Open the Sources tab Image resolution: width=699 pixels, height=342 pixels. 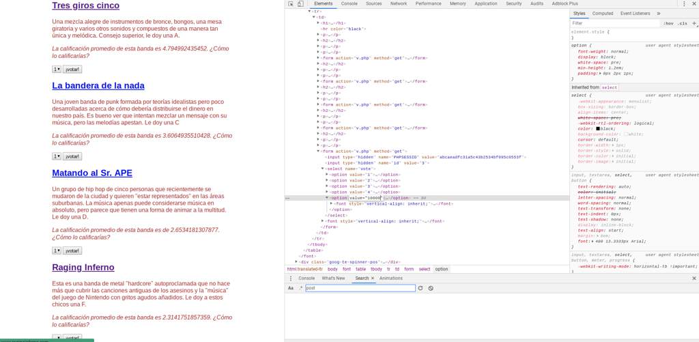pyautogui.click(x=373, y=3)
